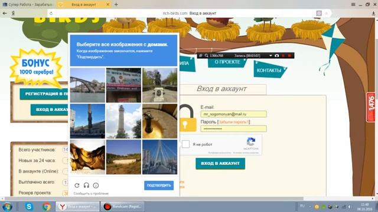Select the cable-stayed bridge image tile
This screenshot has height=212, width=378.
(x=159, y=157)
